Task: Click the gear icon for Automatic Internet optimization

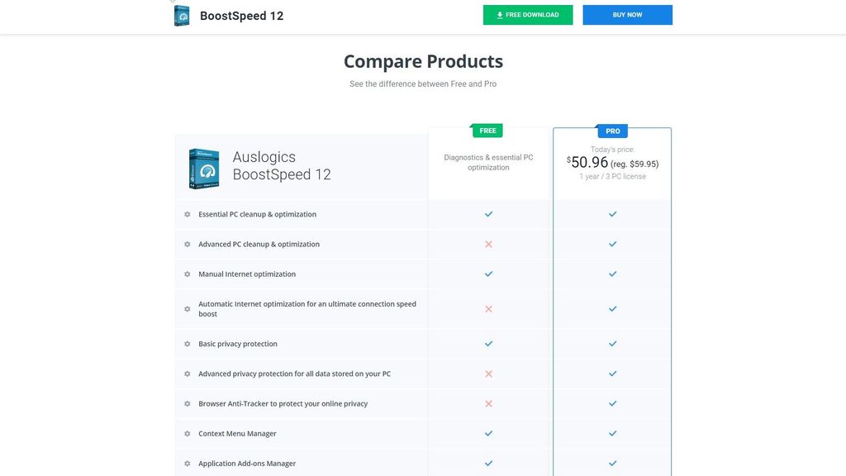Action: 187,309
